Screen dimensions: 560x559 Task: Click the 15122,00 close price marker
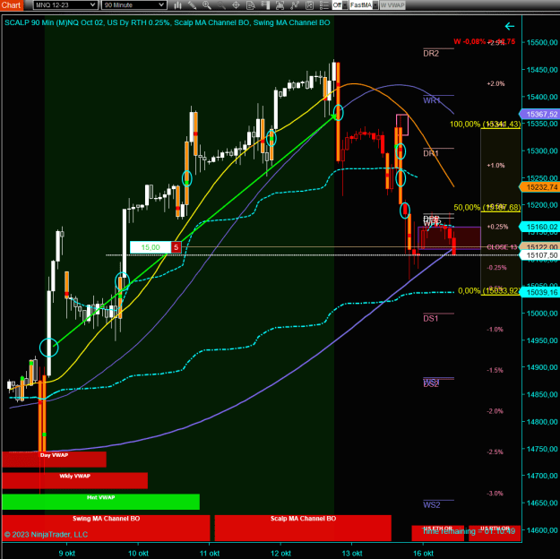pyautogui.click(x=540, y=247)
